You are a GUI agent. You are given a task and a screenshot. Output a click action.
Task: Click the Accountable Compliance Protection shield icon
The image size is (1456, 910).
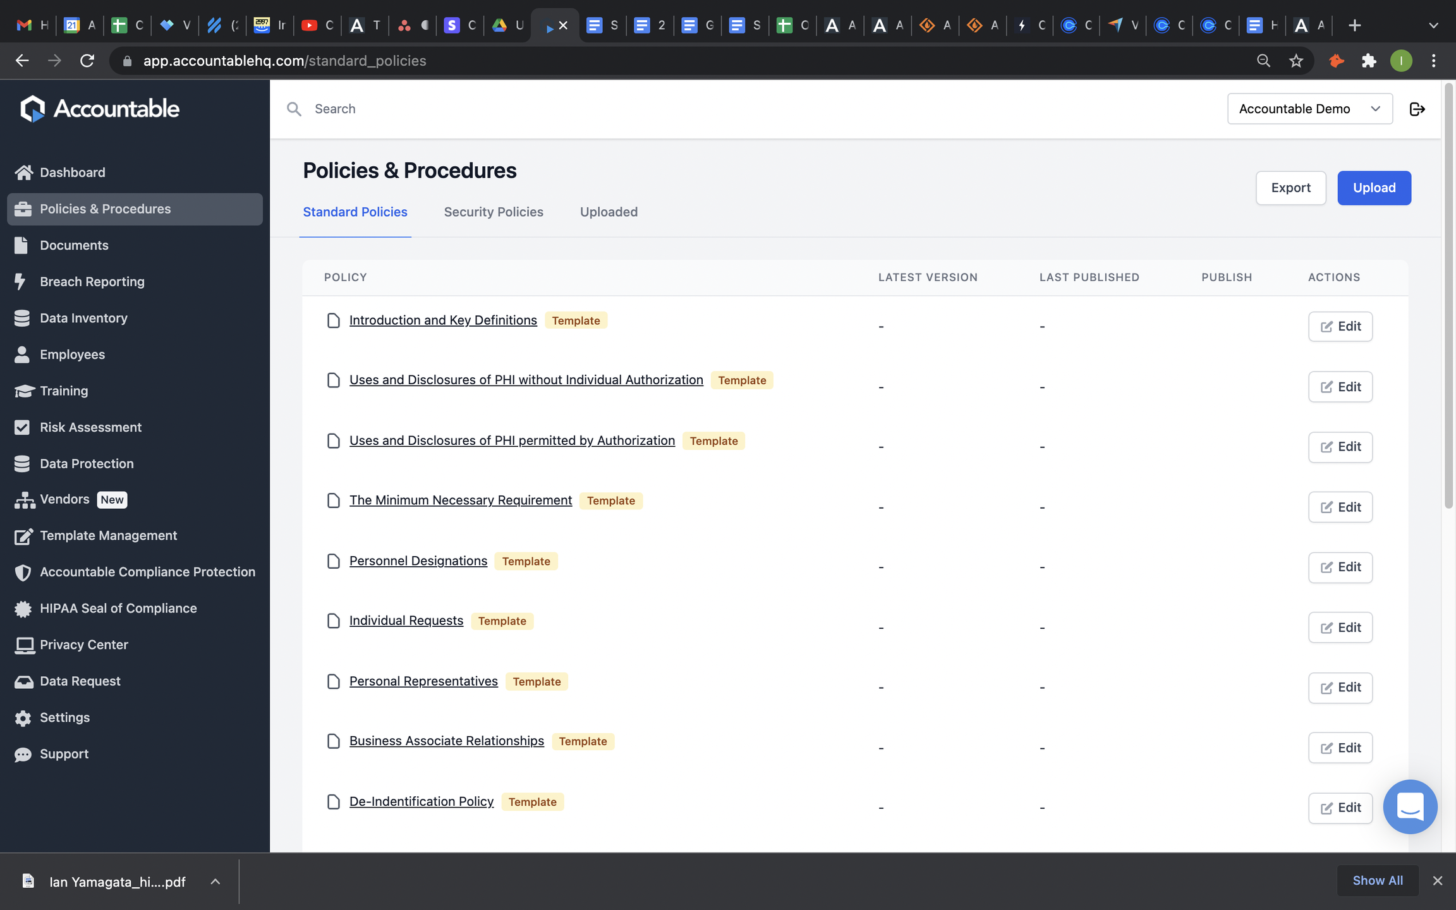23,573
